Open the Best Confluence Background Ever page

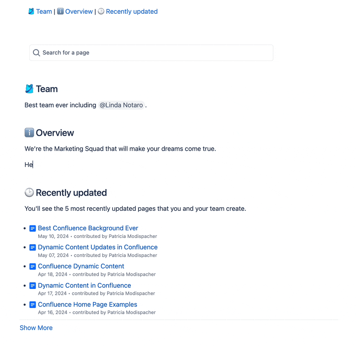click(88, 228)
